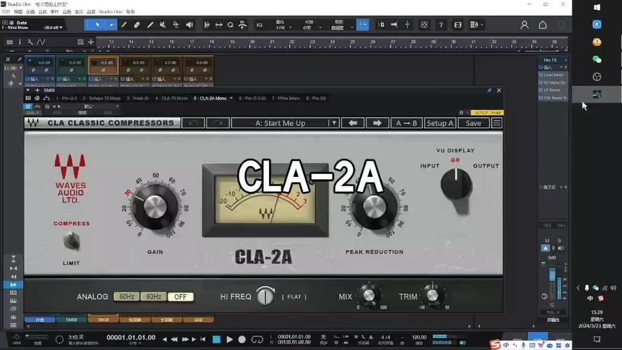Open WeChat from the Windows sidebar
622x350 pixels.
[596, 59]
